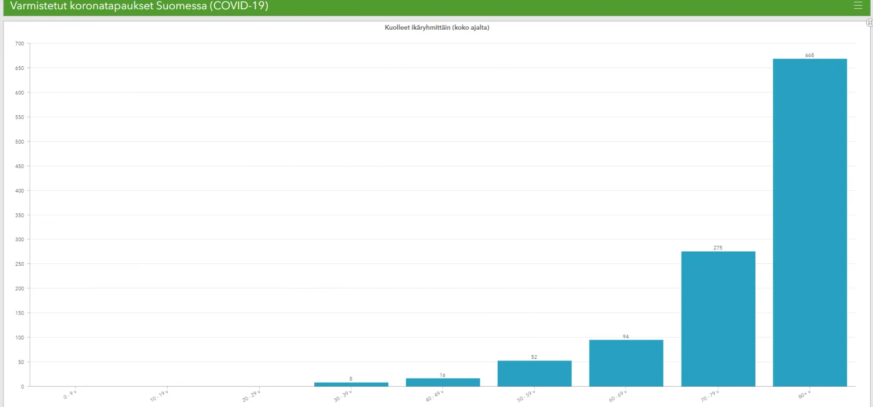Click the 'Varmistetut koronatapaukset Suomessa' header title
873x407 pixels.
coord(139,6)
